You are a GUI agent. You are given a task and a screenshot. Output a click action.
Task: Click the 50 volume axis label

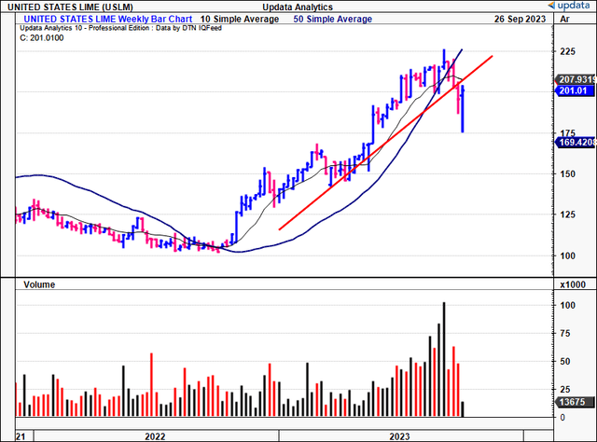(x=567, y=361)
